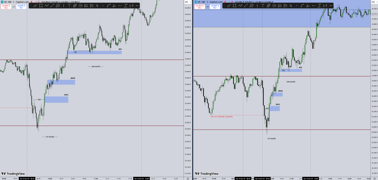Click SELL 24,863.5 on the left chart
The width and height of the screenshot is (378, 180).
[x=6, y=7]
